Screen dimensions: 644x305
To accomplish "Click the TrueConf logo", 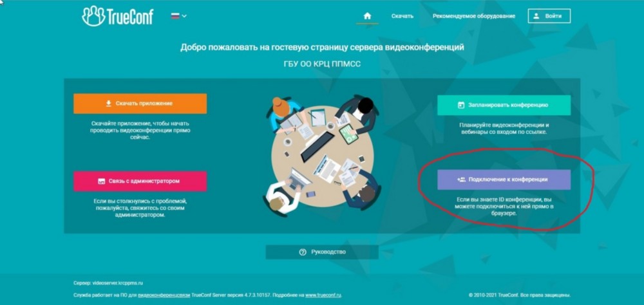I will 117,16.
